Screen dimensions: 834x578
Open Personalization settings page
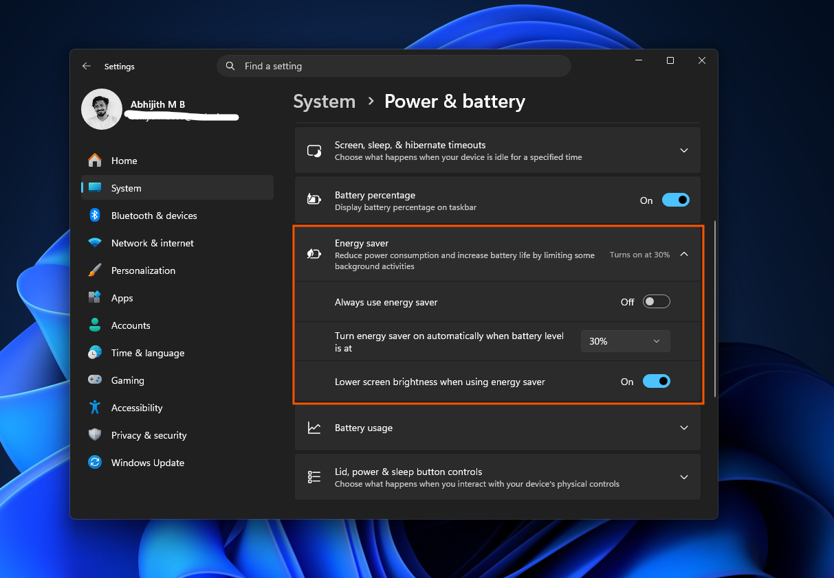[x=177, y=270]
